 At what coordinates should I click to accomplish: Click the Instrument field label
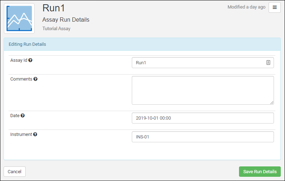pos(21,135)
